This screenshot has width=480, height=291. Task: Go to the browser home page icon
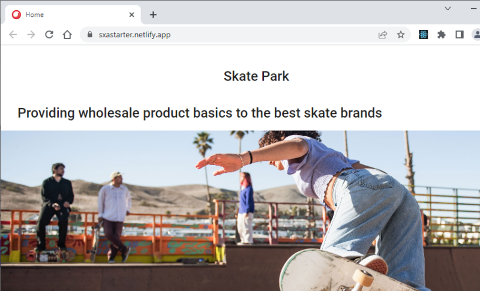point(67,35)
